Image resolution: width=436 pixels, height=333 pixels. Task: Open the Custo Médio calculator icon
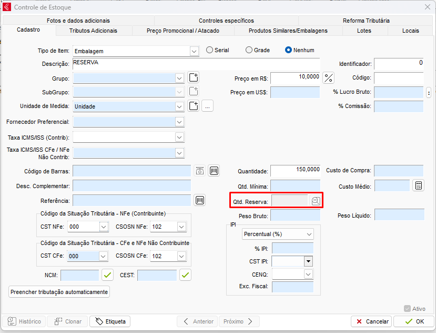[x=418, y=186]
